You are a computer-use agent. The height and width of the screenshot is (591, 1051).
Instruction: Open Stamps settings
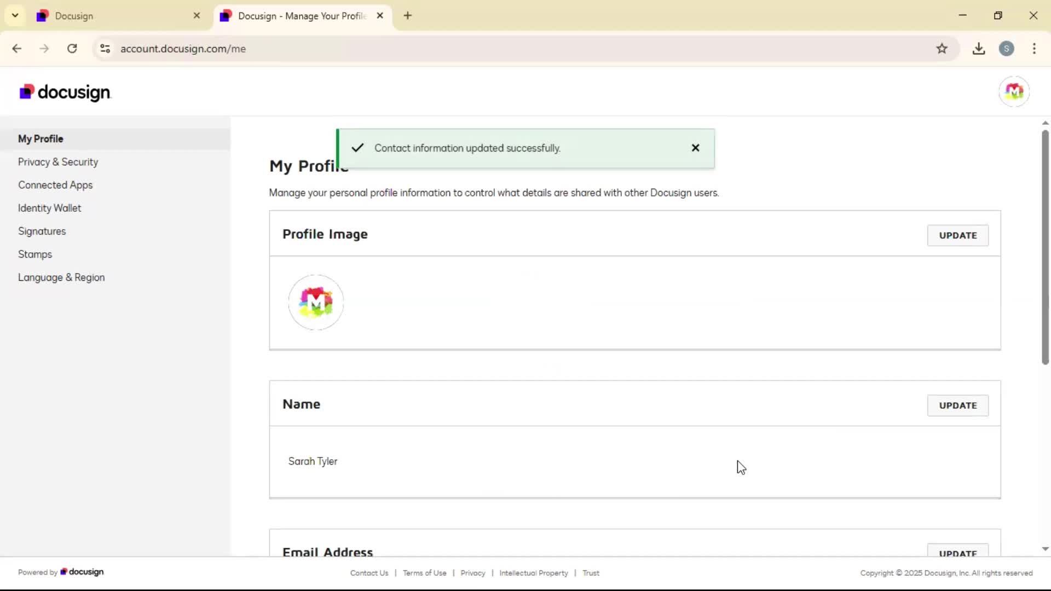pyautogui.click(x=35, y=254)
